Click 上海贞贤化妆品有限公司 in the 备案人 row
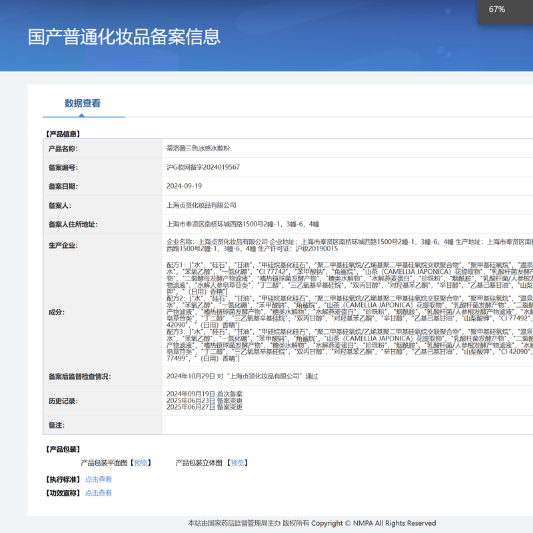The width and height of the screenshot is (533, 533). pyautogui.click(x=201, y=205)
